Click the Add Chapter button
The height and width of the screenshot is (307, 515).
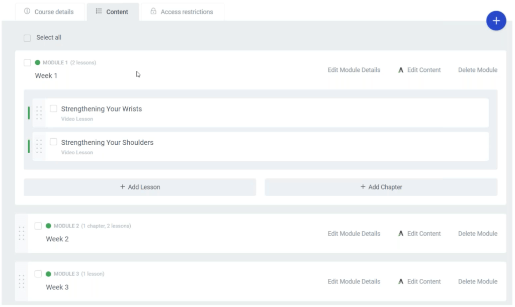(381, 187)
